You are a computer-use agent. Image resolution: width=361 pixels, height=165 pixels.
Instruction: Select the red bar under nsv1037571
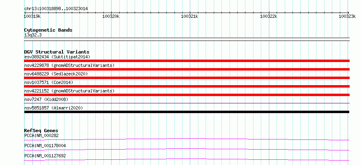click(x=187, y=86)
